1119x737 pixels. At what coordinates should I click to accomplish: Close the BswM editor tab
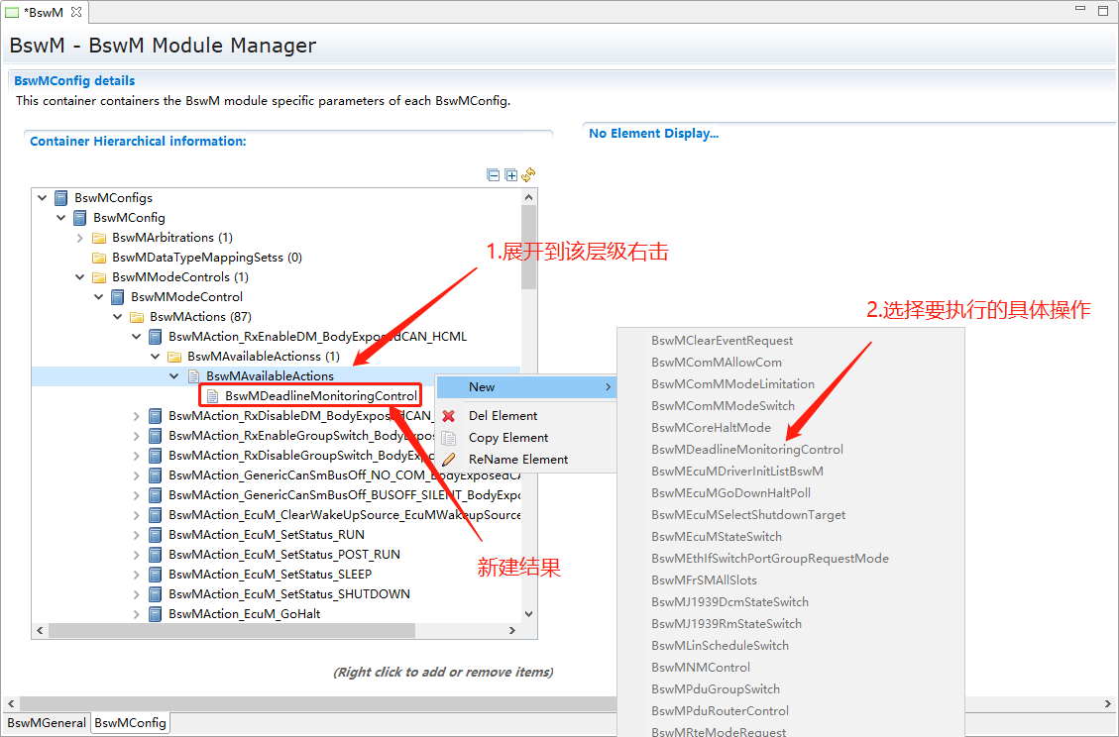(76, 12)
